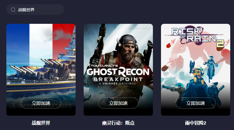Open the 幽灵行动：断点 title link
Image resolution: width=234 pixels, height=130 pixels.
pos(118,123)
